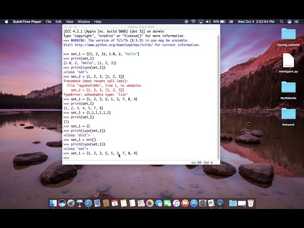Launch Siri from the Dock

62,203
